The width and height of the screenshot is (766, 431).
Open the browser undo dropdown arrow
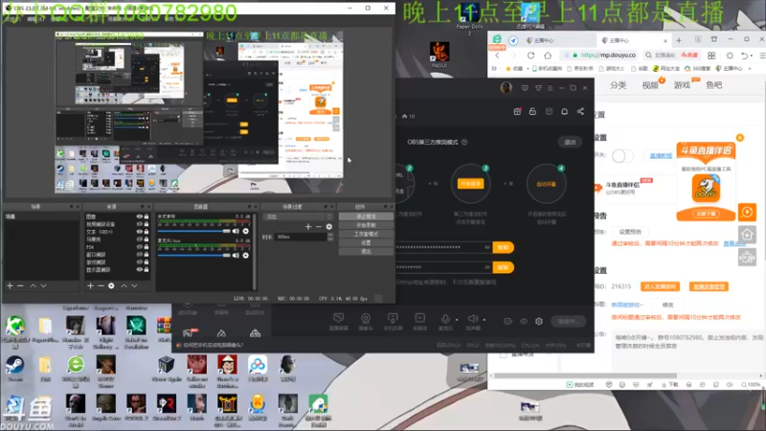[x=753, y=56]
